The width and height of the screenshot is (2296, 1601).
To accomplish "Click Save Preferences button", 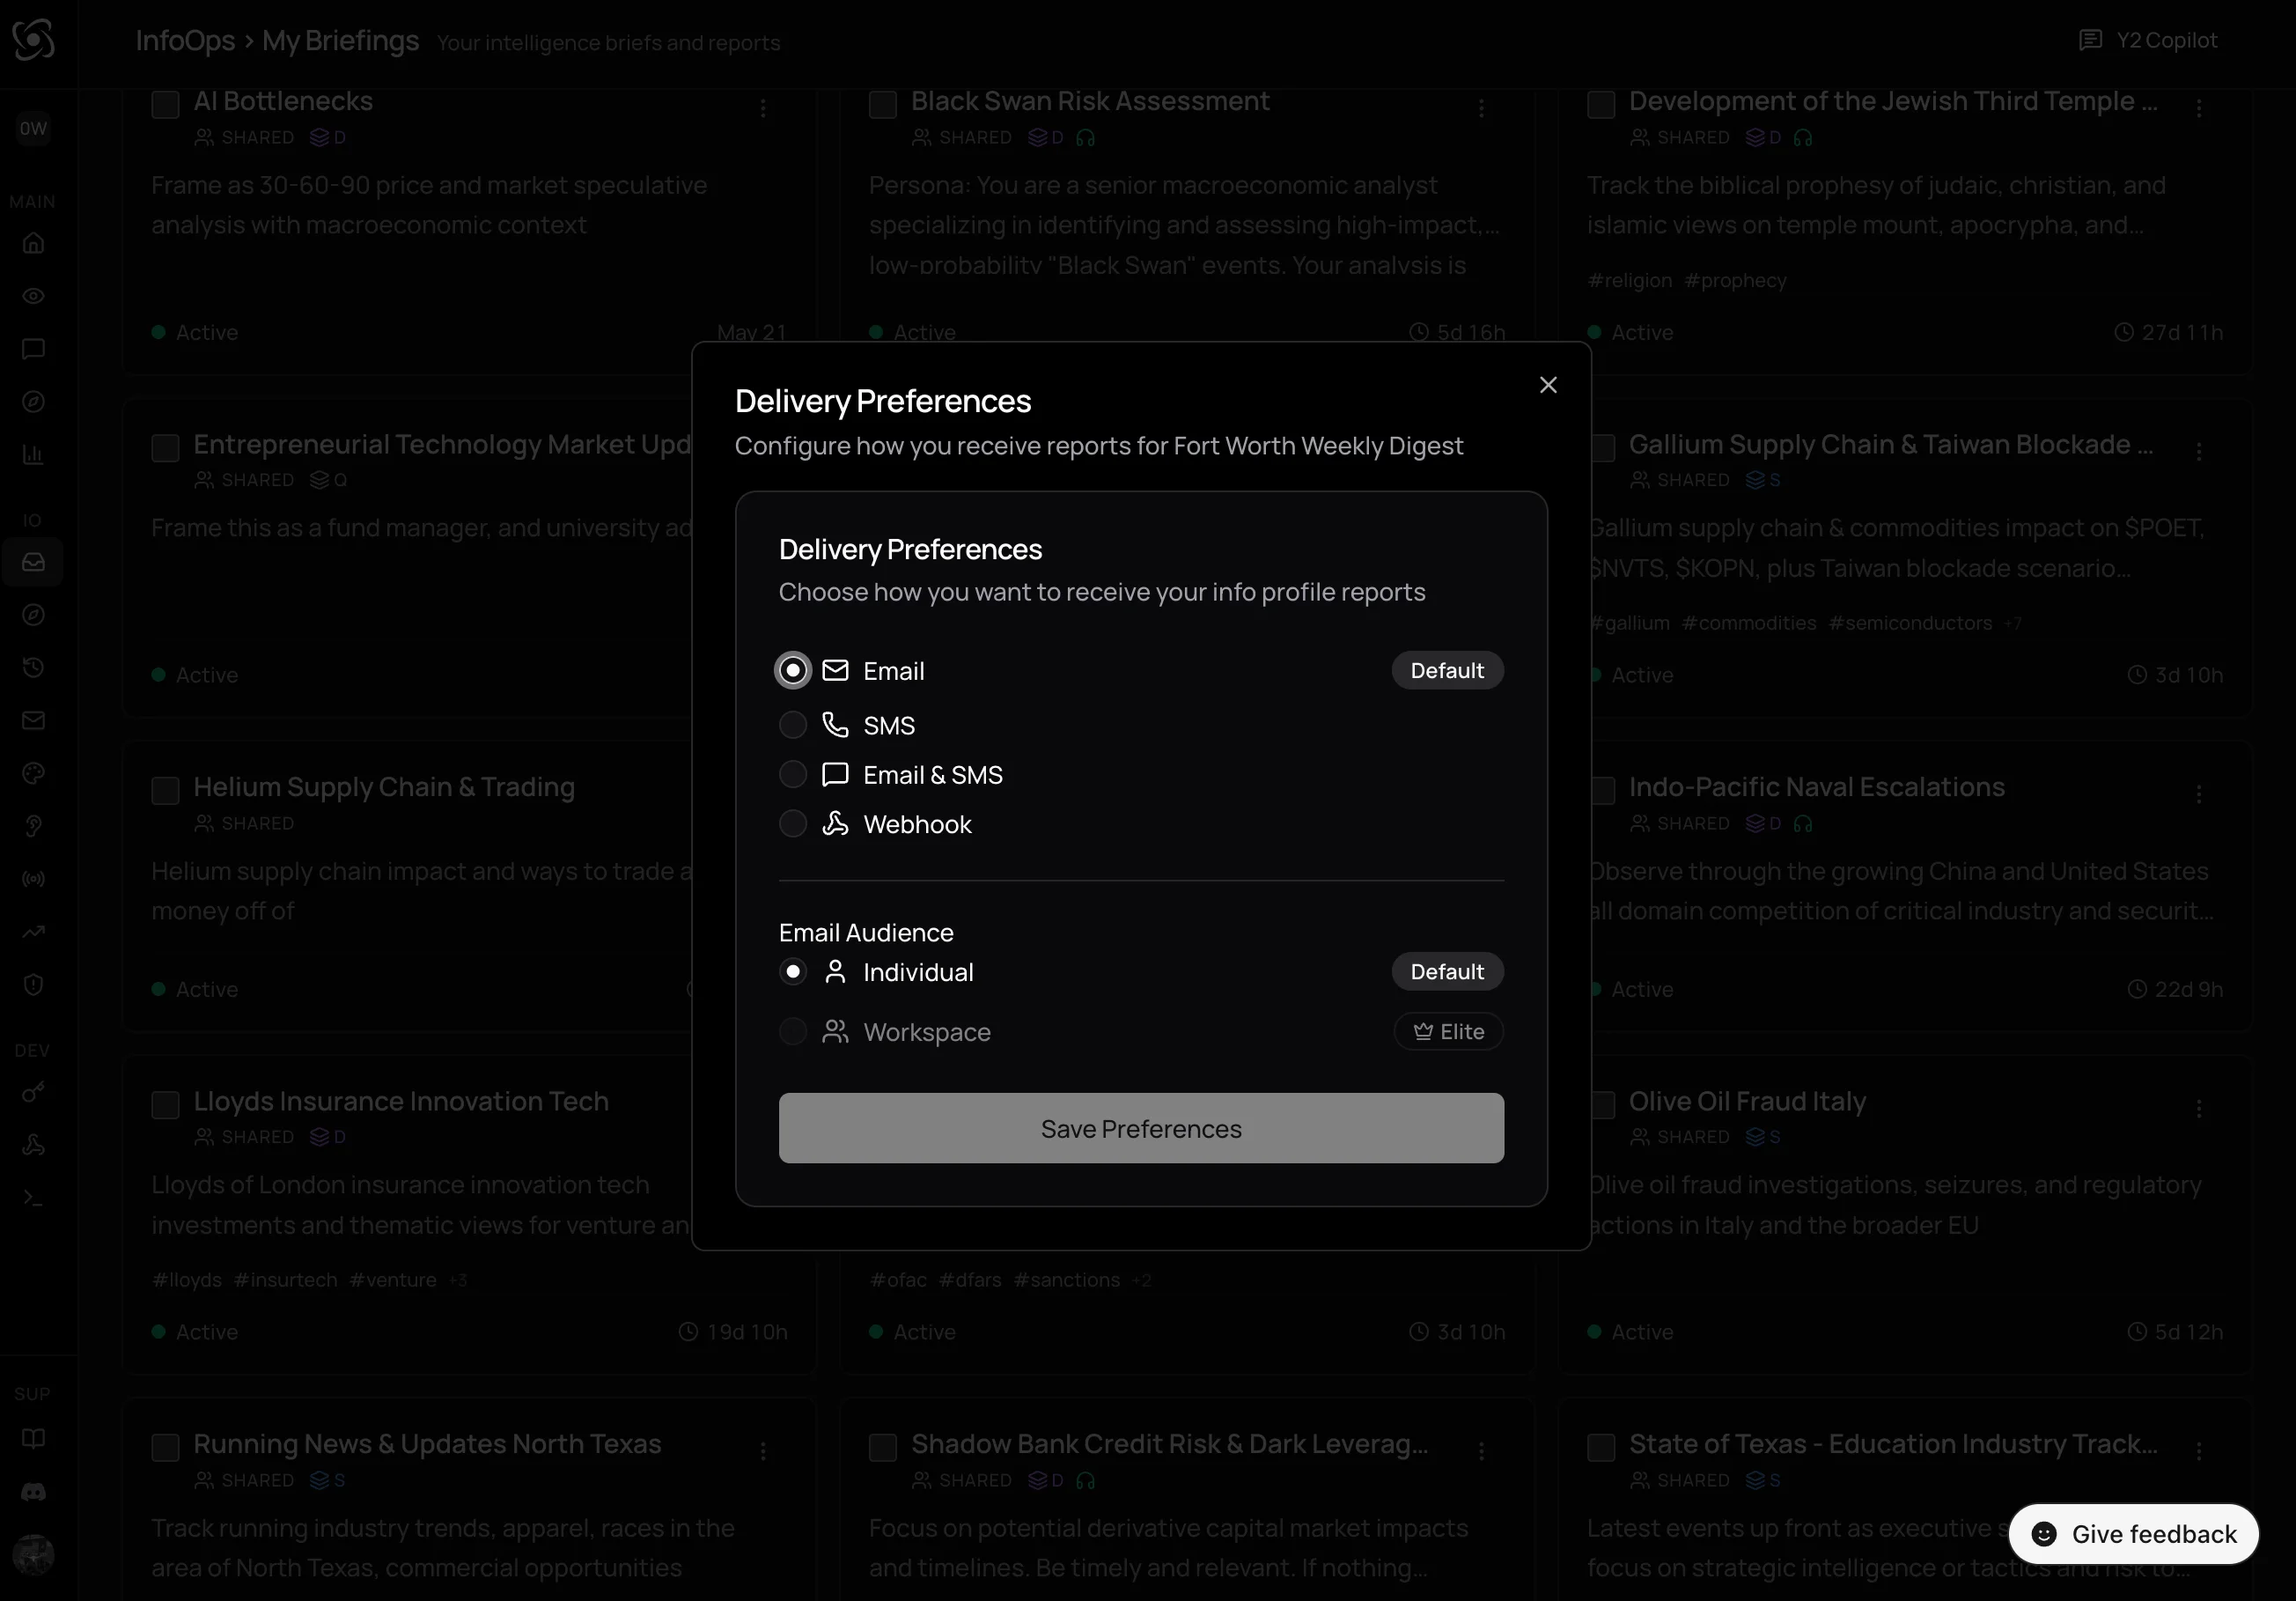I will (1141, 1128).
